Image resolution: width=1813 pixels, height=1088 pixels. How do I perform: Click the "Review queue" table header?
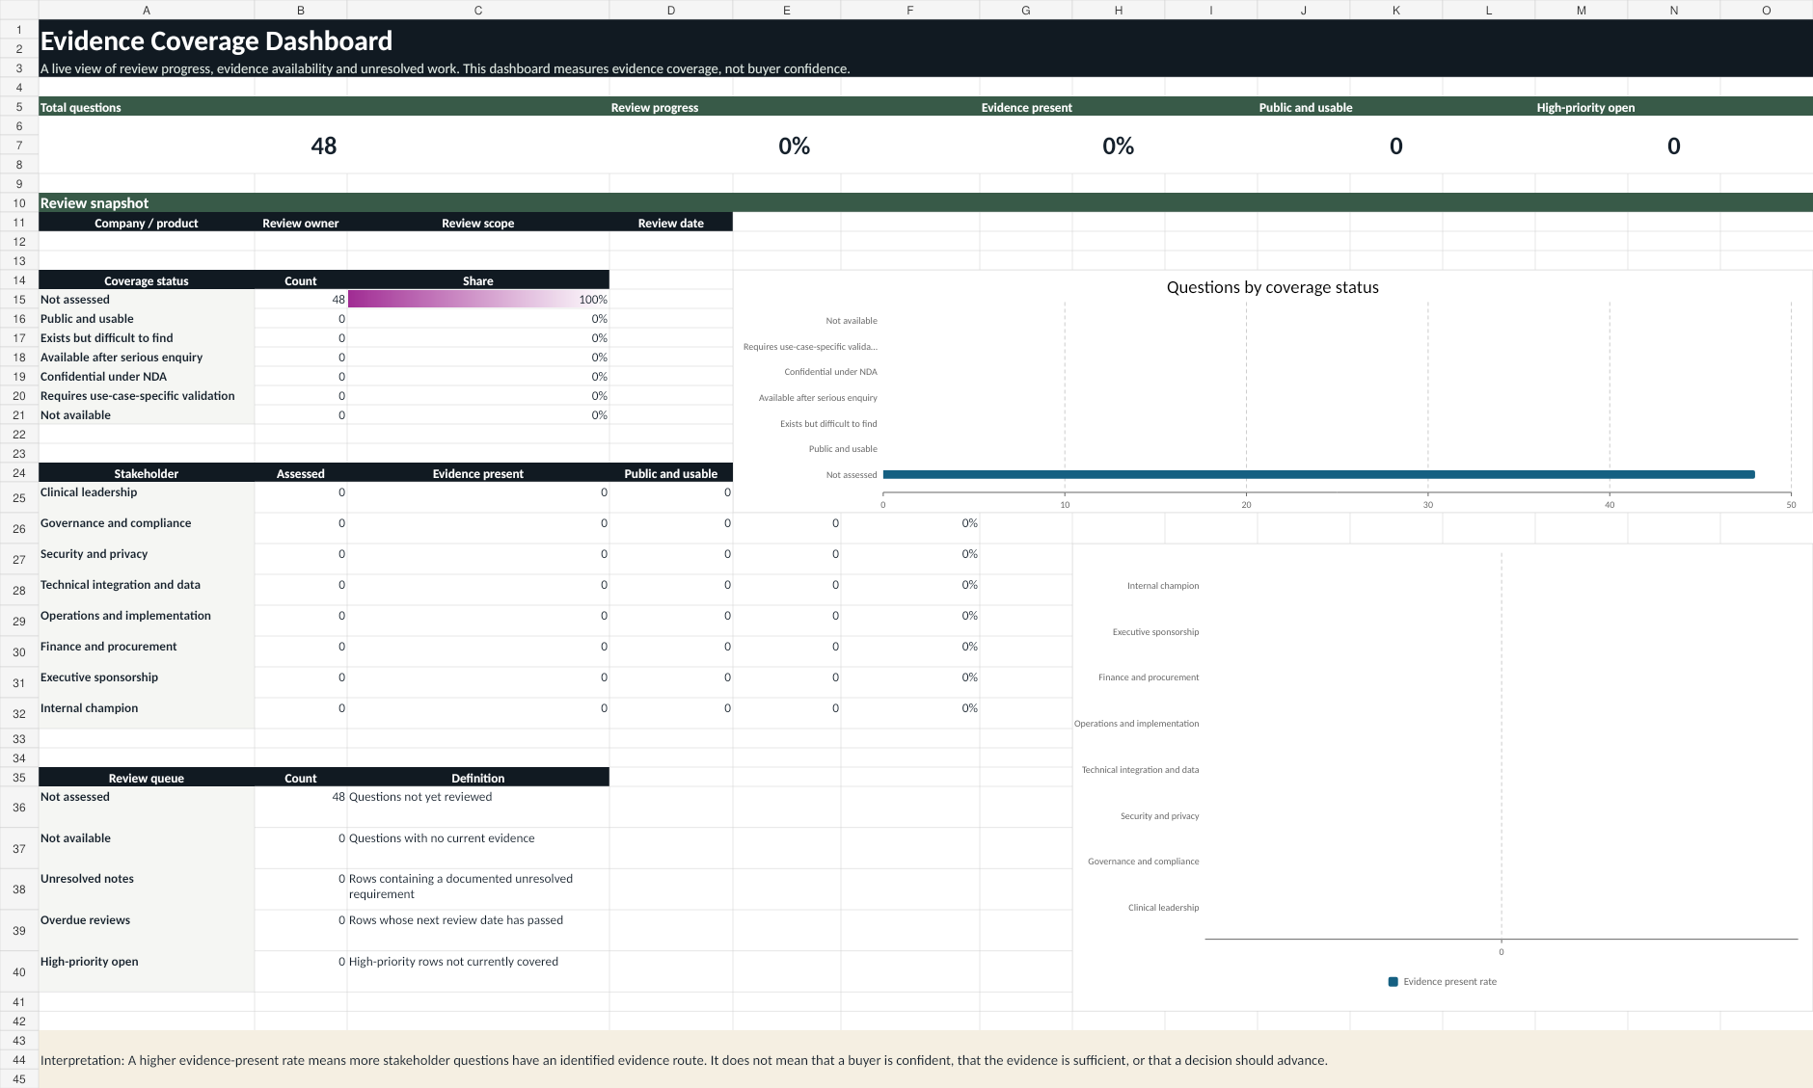pyautogui.click(x=147, y=778)
